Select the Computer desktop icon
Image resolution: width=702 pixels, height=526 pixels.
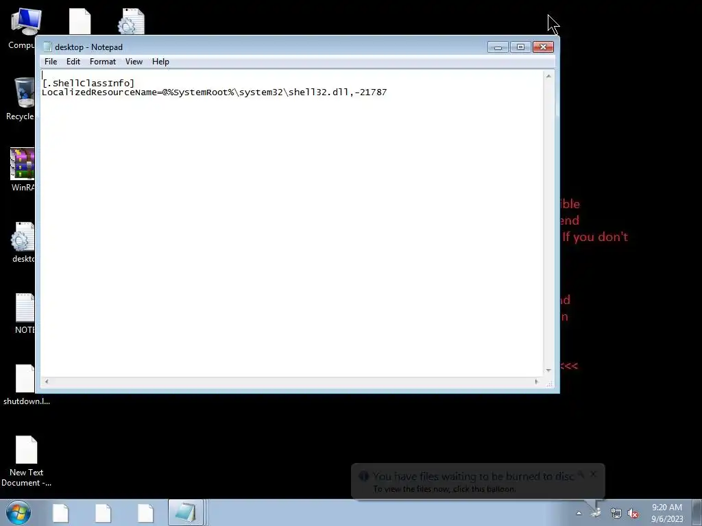(23, 28)
